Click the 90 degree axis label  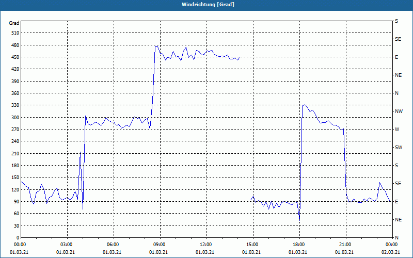click(x=17, y=202)
